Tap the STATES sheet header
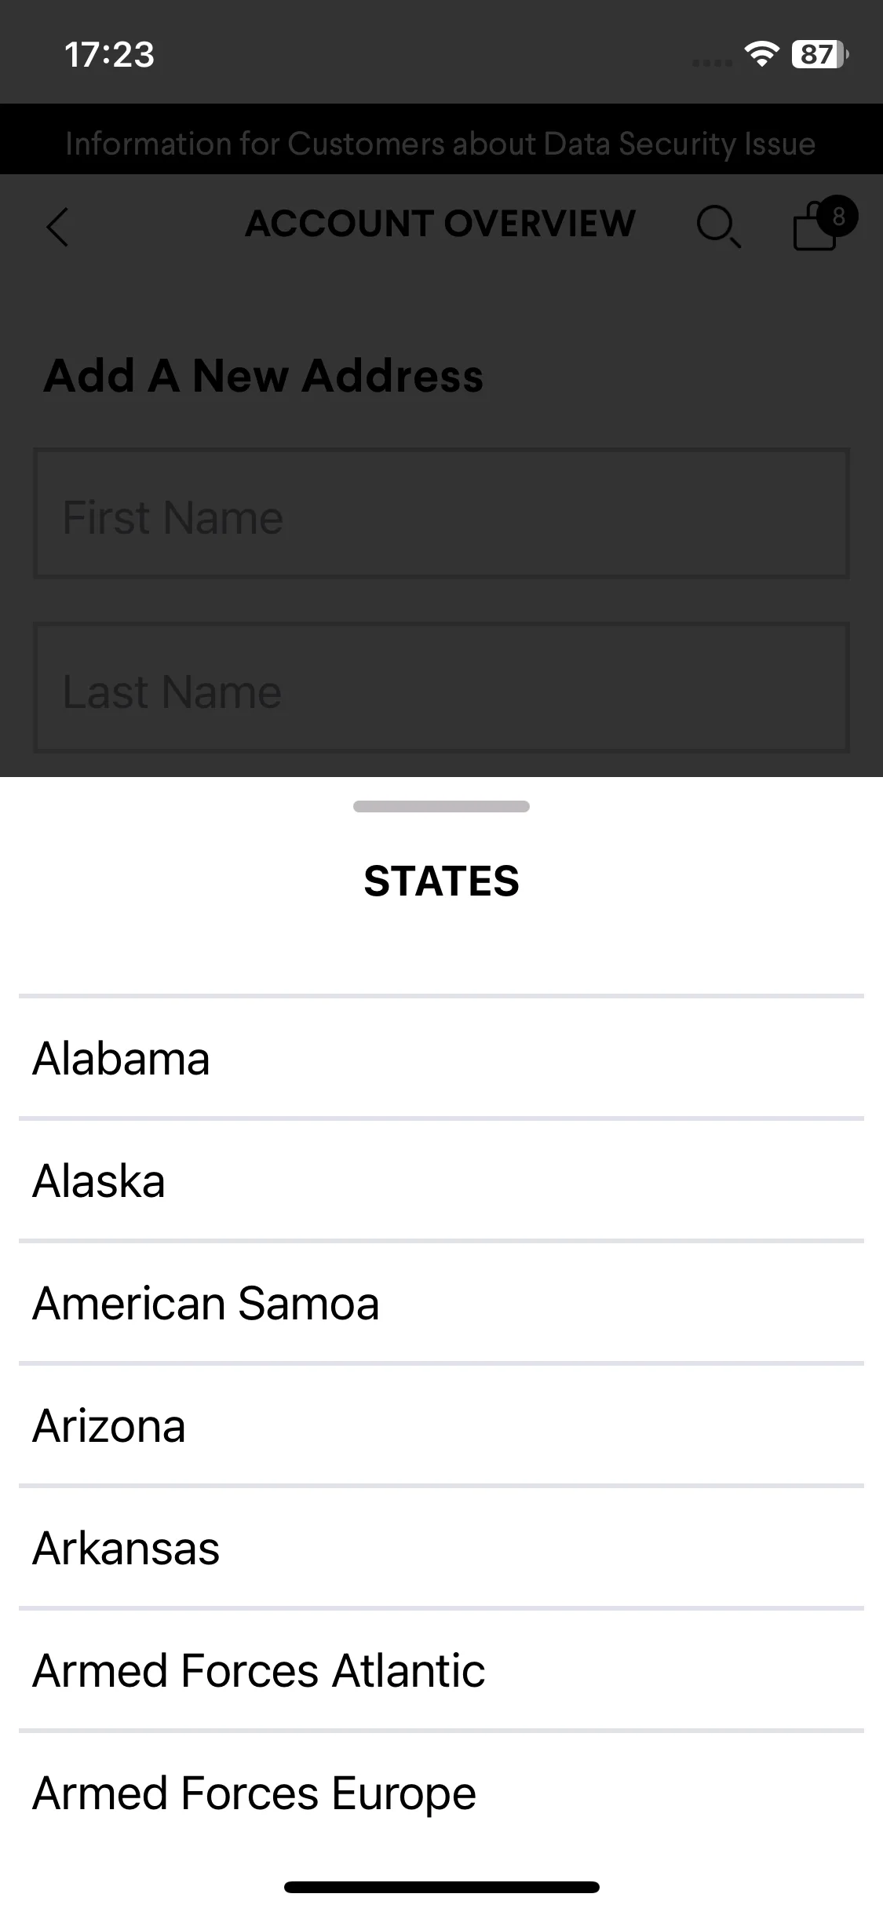This screenshot has height=1912, width=883. tap(441, 881)
